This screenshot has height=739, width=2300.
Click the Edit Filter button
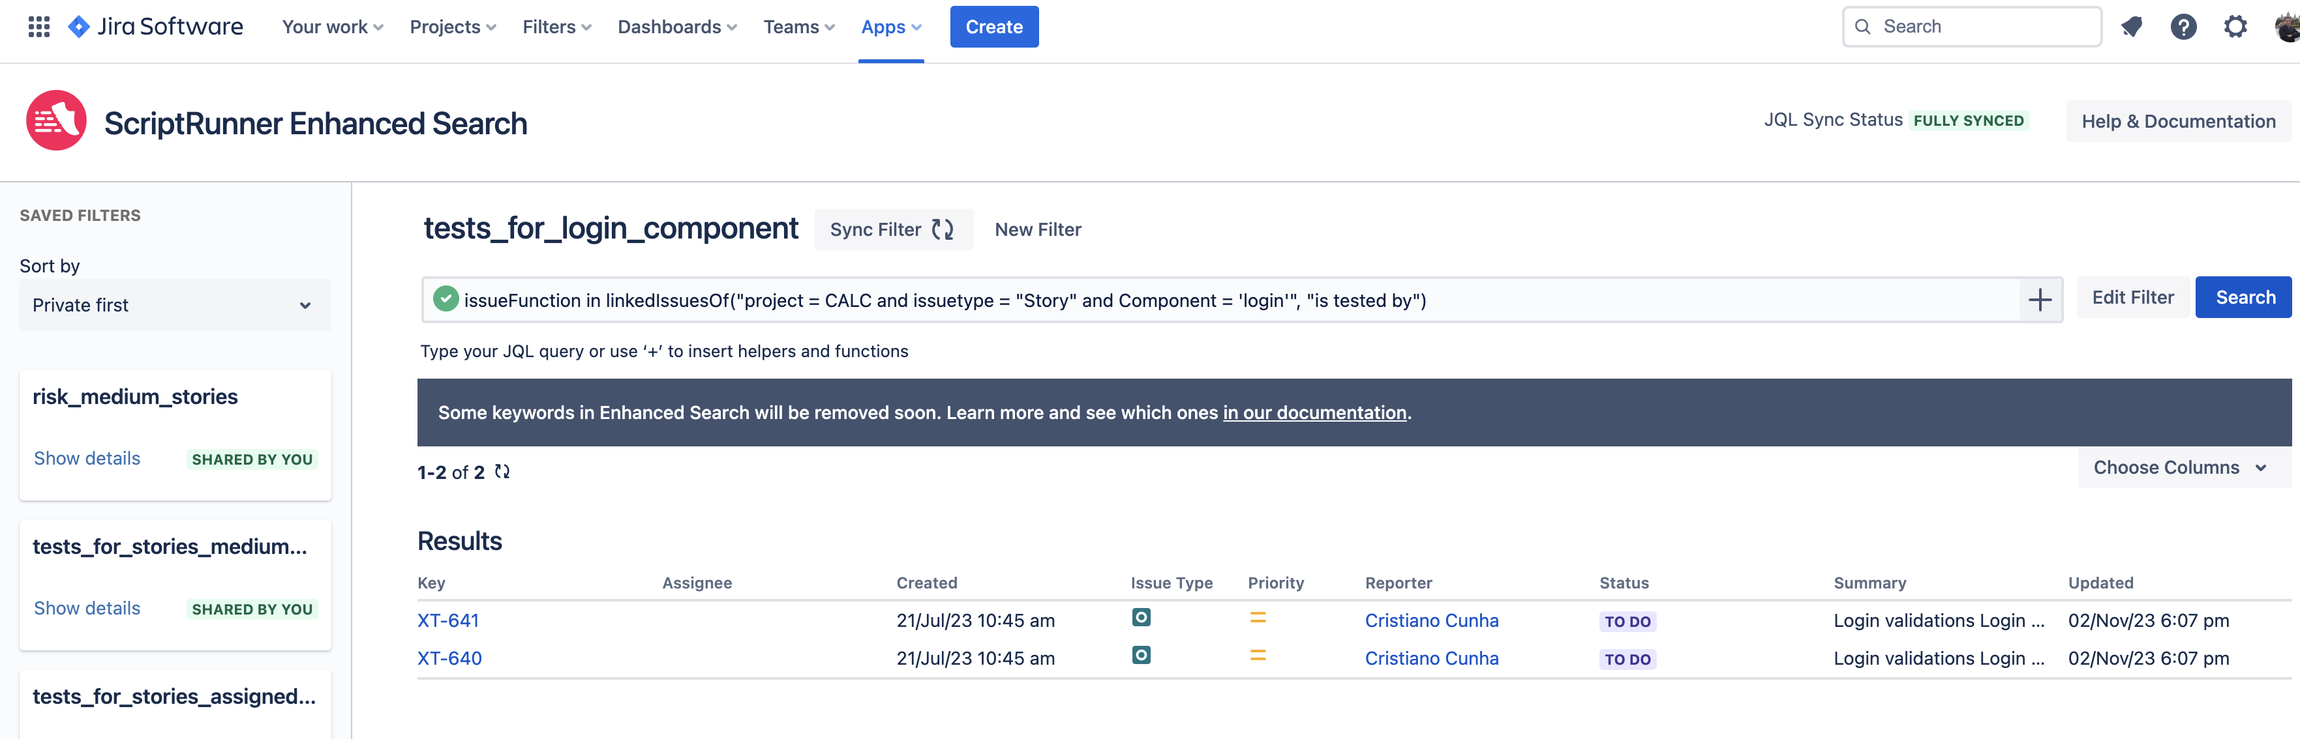(2132, 297)
